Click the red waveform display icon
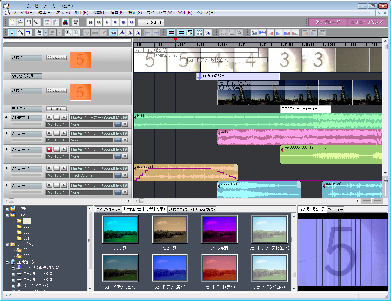Image resolution: width=391 pixels, height=301 pixels. [262, 32]
